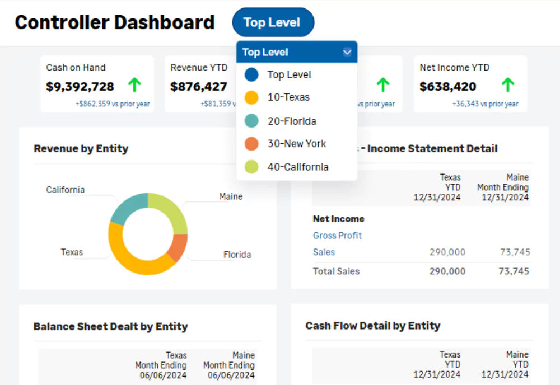Viewport: 560px width, 385px height.
Task: Choose 40-California from the dropdown
Action: click(x=298, y=167)
